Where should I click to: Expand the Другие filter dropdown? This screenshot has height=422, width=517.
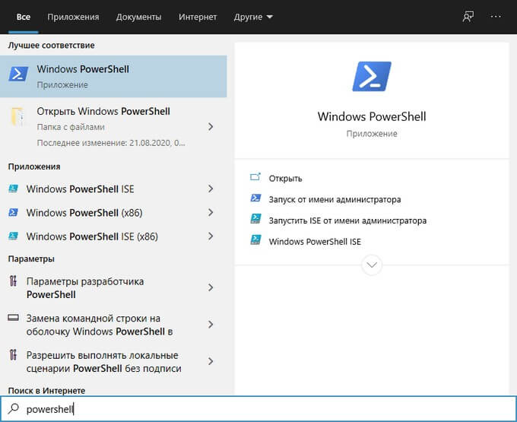(253, 17)
